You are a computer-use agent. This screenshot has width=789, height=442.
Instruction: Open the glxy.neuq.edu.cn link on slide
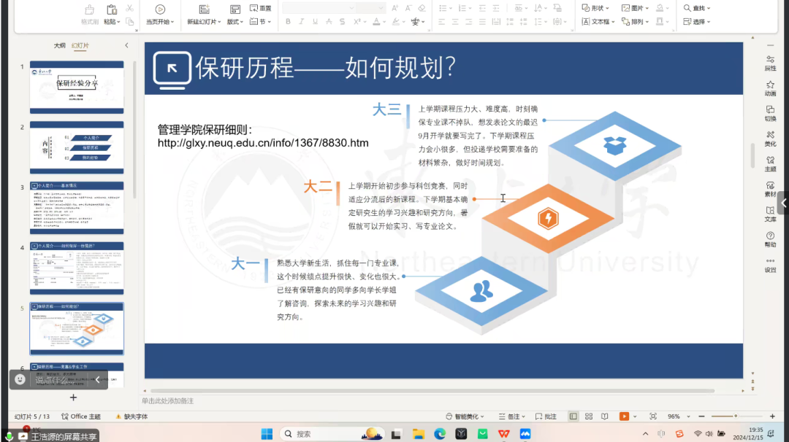coord(263,143)
